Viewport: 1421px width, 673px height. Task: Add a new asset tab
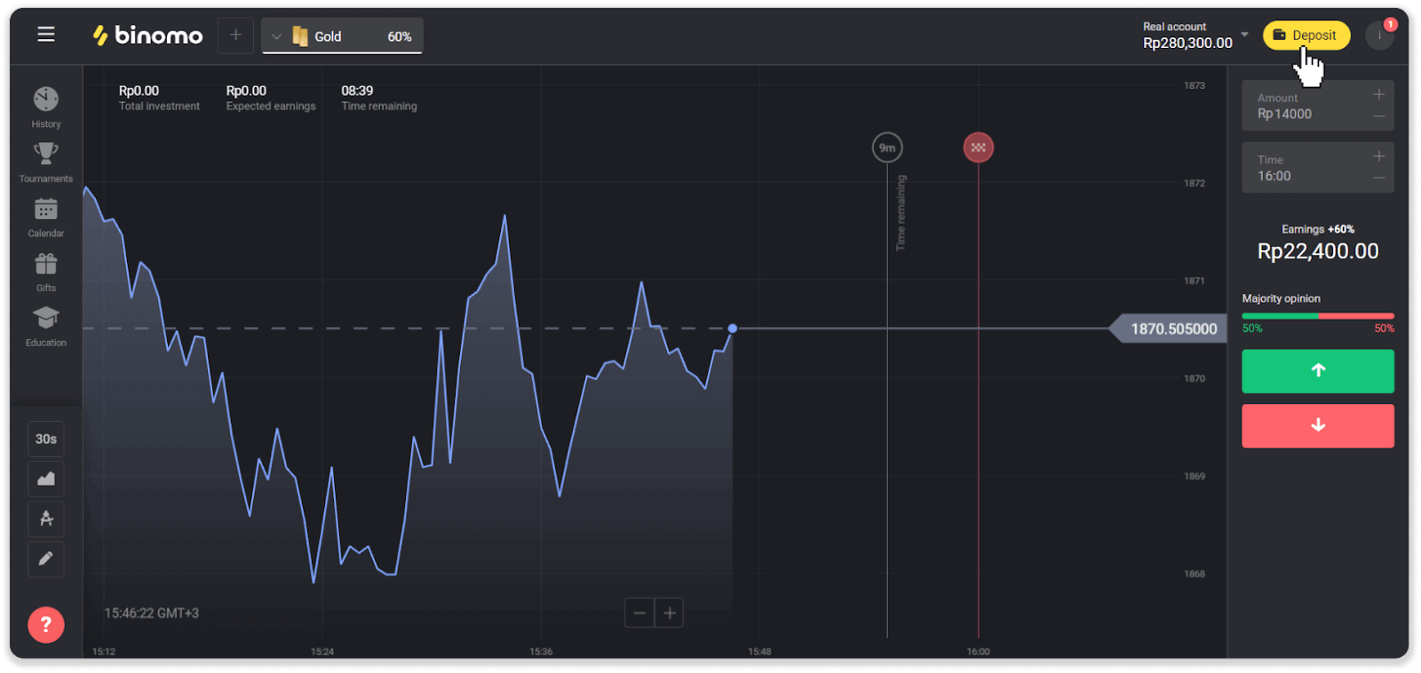pos(235,36)
